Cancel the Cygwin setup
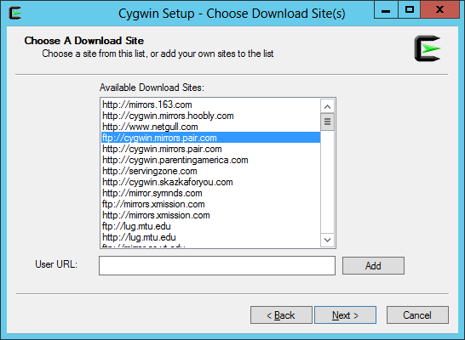465x340 pixels. click(x=417, y=315)
